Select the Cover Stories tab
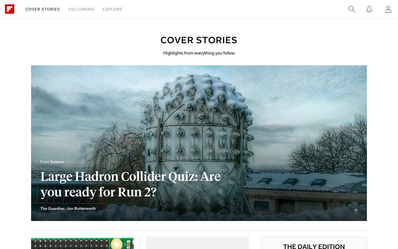Screen dimensions: 398x249 pos(43,9)
